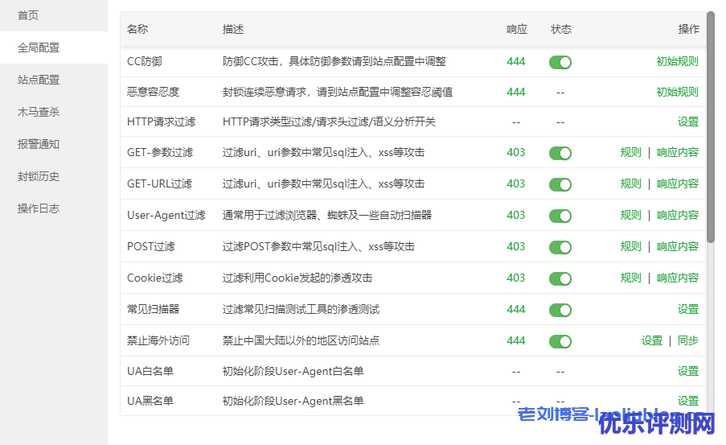Open 首页 in the sidebar
Viewport: 726px width, 445px height.
point(28,15)
